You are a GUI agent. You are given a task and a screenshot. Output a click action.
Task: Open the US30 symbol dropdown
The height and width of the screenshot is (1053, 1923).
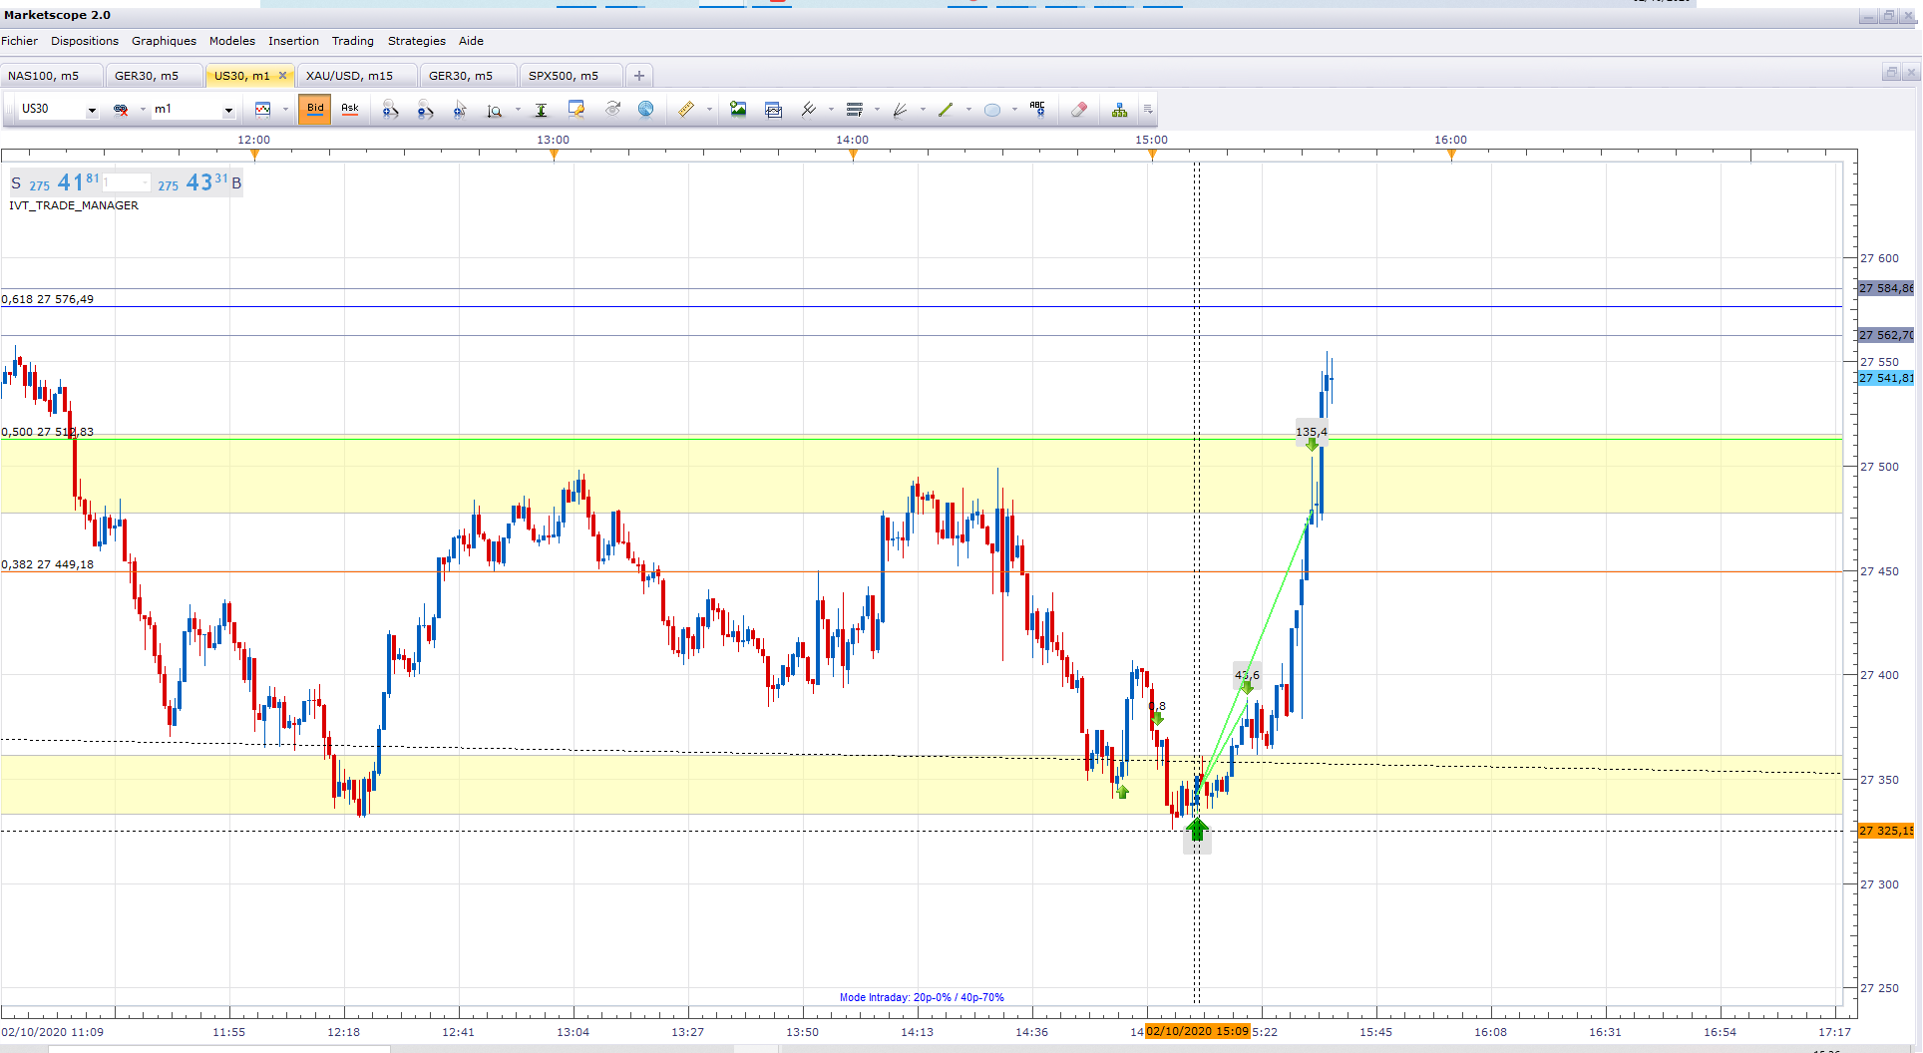point(92,110)
